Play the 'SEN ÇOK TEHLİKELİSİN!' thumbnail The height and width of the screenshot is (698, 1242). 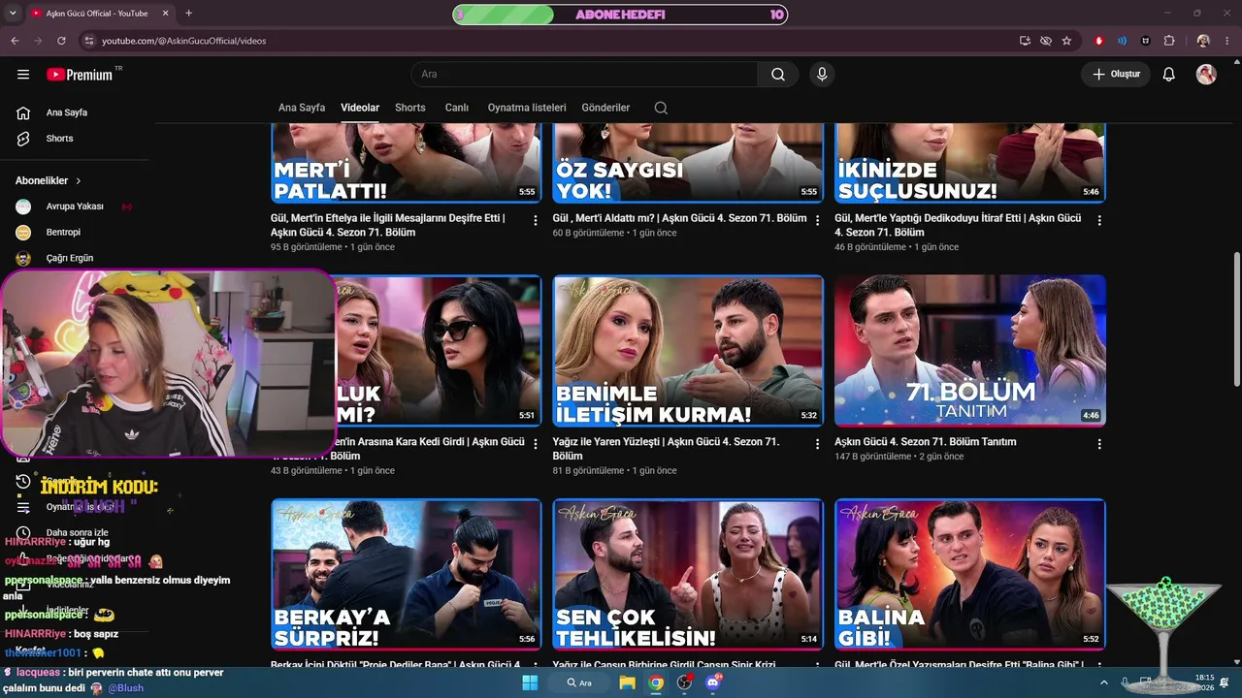688,574
